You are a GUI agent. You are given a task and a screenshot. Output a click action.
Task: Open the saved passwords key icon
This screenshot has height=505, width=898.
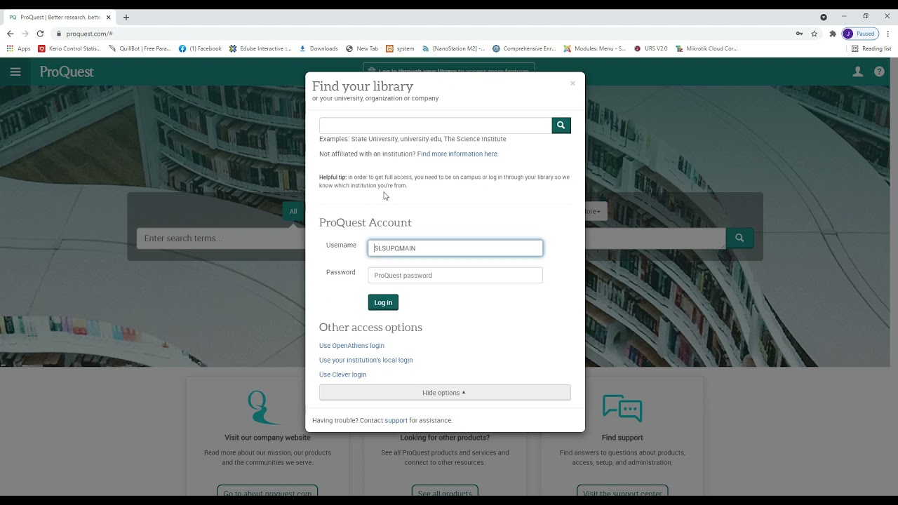click(x=799, y=34)
